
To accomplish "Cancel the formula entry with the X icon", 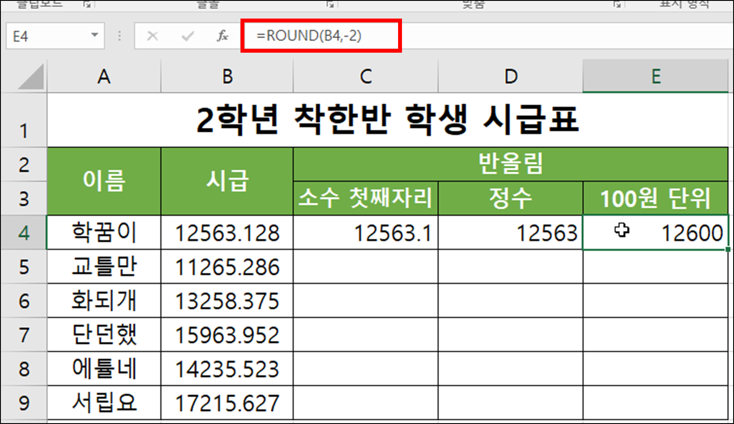I will [x=153, y=36].
